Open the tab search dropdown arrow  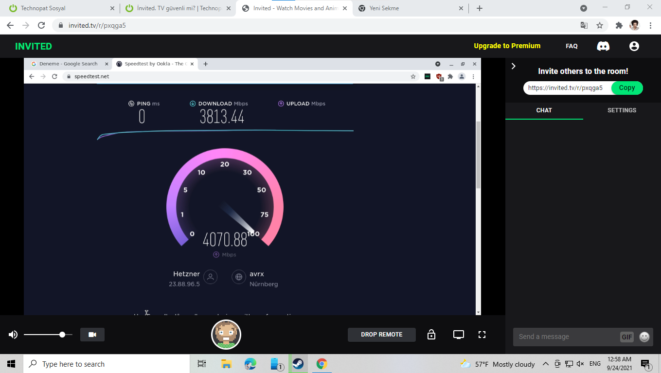click(x=584, y=8)
